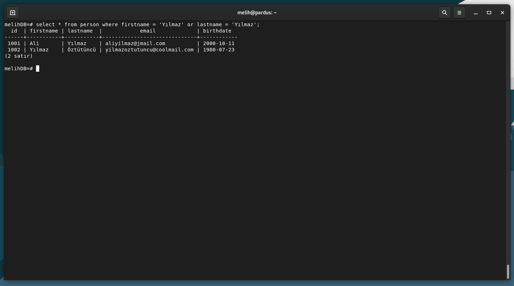This screenshot has height=286, width=514.
Task: Minimize the terminal window
Action: 476,13
